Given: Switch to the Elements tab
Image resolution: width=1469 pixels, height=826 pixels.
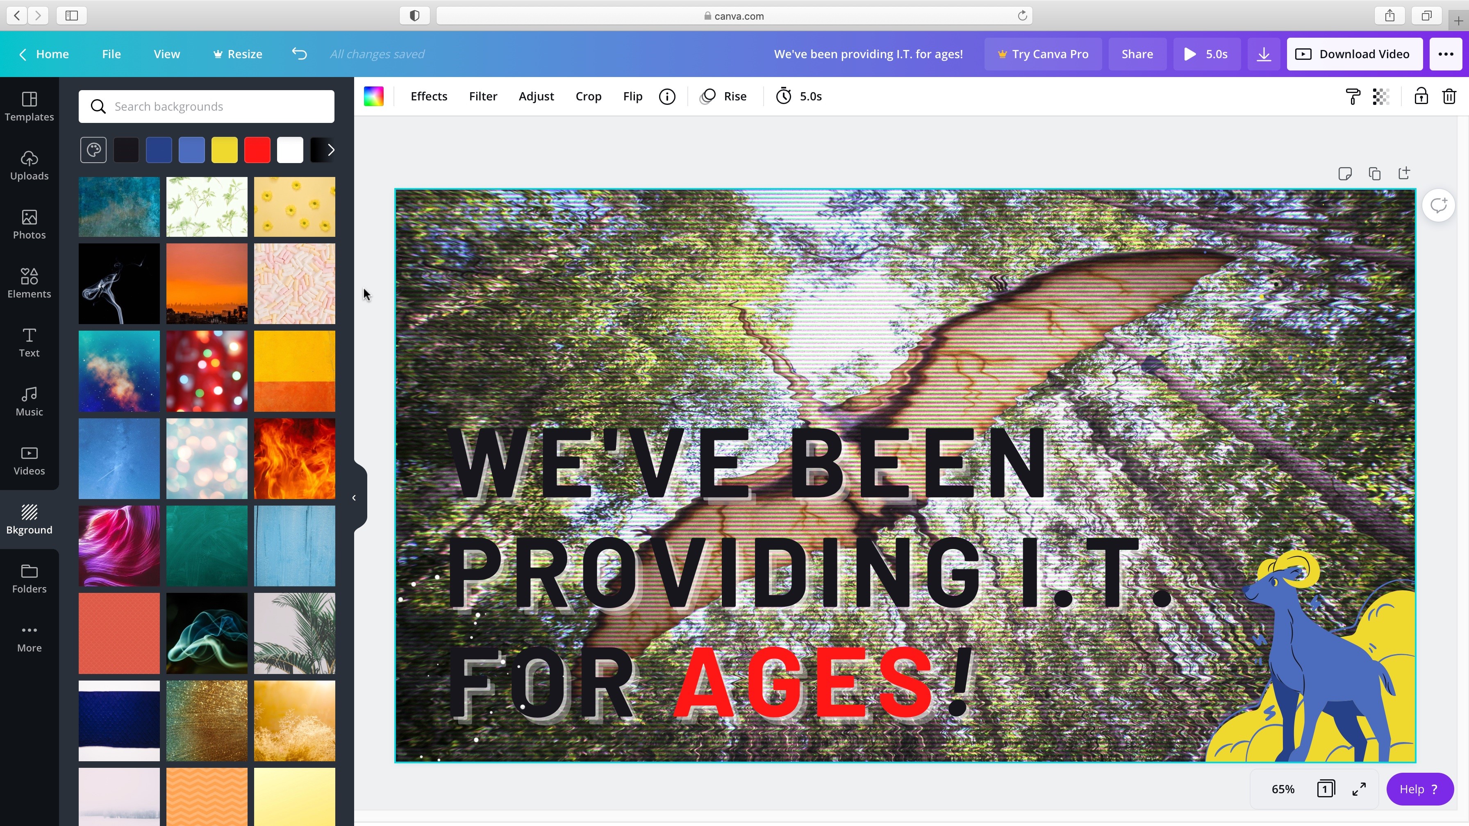Looking at the screenshot, I should (x=29, y=283).
